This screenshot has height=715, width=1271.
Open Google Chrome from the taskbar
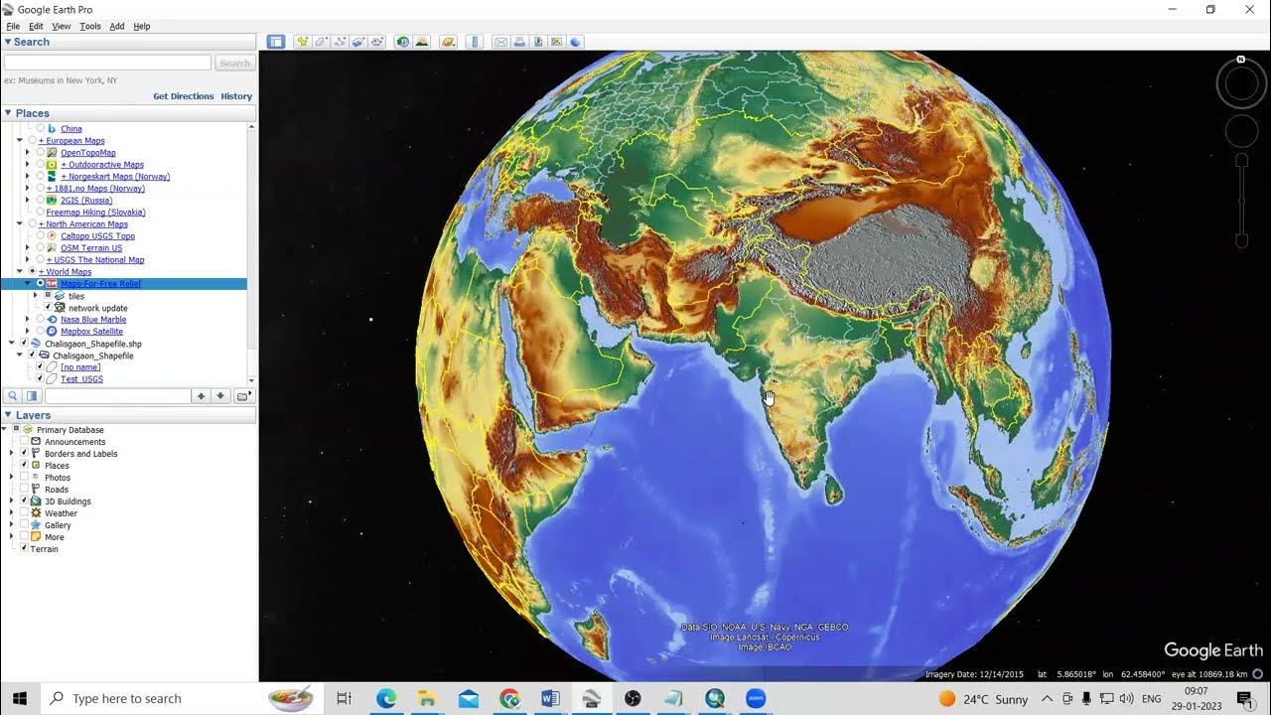509,698
